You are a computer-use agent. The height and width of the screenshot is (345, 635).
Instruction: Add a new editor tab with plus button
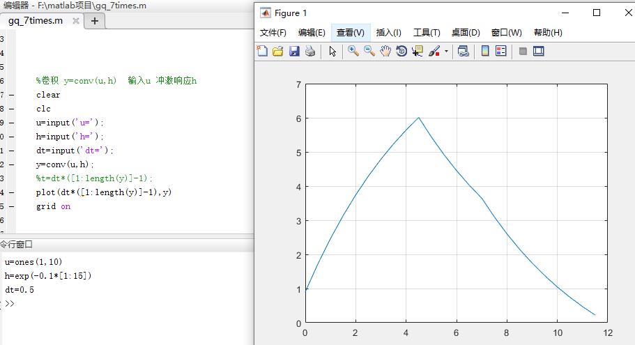pos(94,21)
